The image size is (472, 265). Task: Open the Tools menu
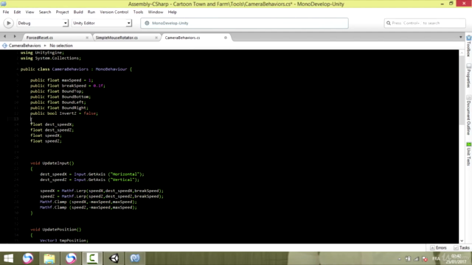[x=138, y=12]
